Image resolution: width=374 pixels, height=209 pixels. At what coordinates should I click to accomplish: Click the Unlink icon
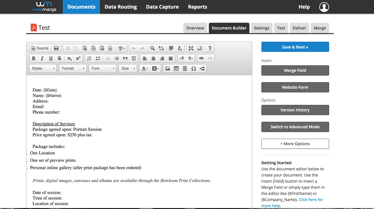pos(210,58)
